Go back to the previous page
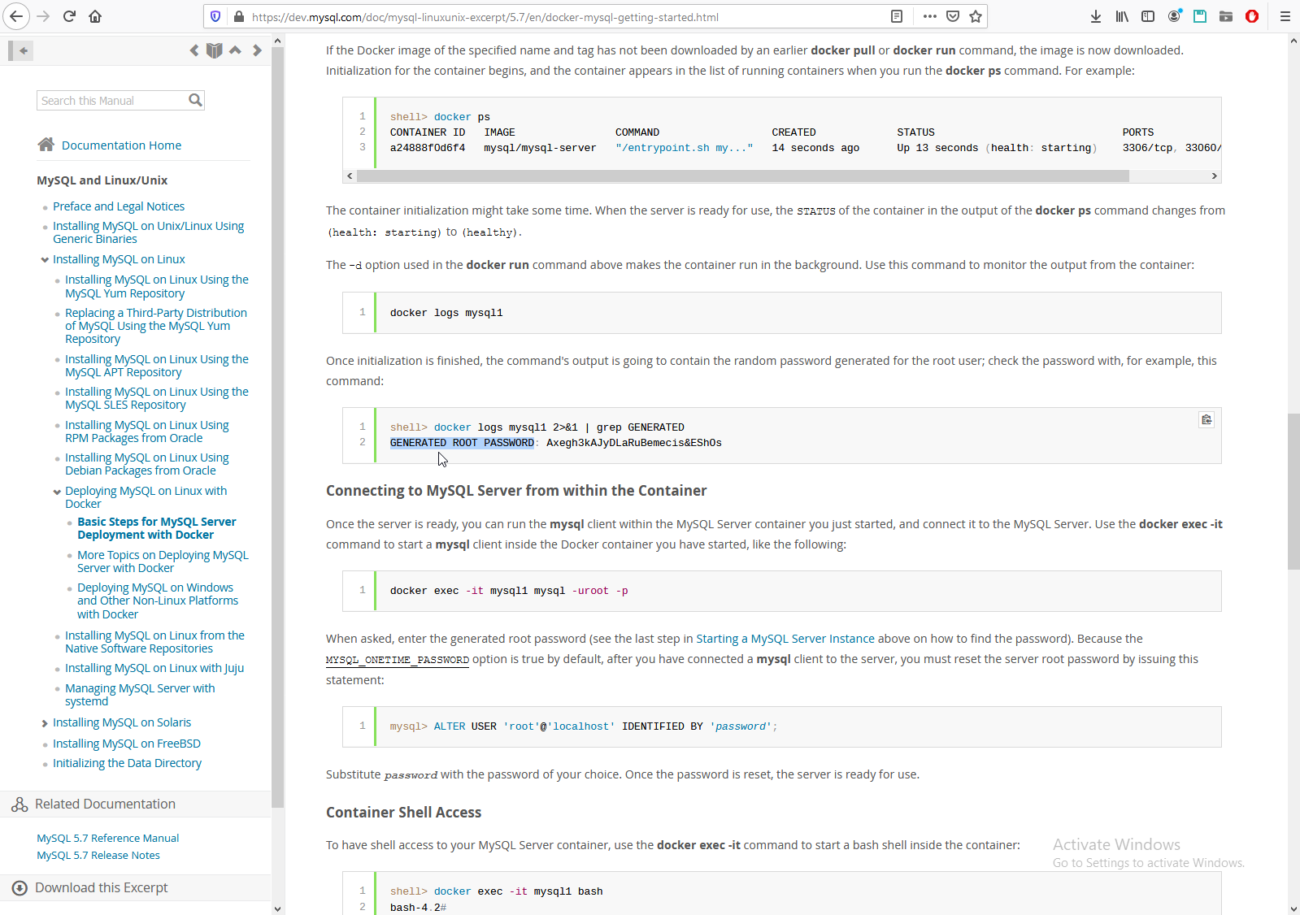 16,16
